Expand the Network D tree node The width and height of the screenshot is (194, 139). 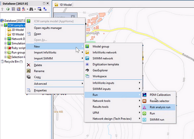coord(5,39)
